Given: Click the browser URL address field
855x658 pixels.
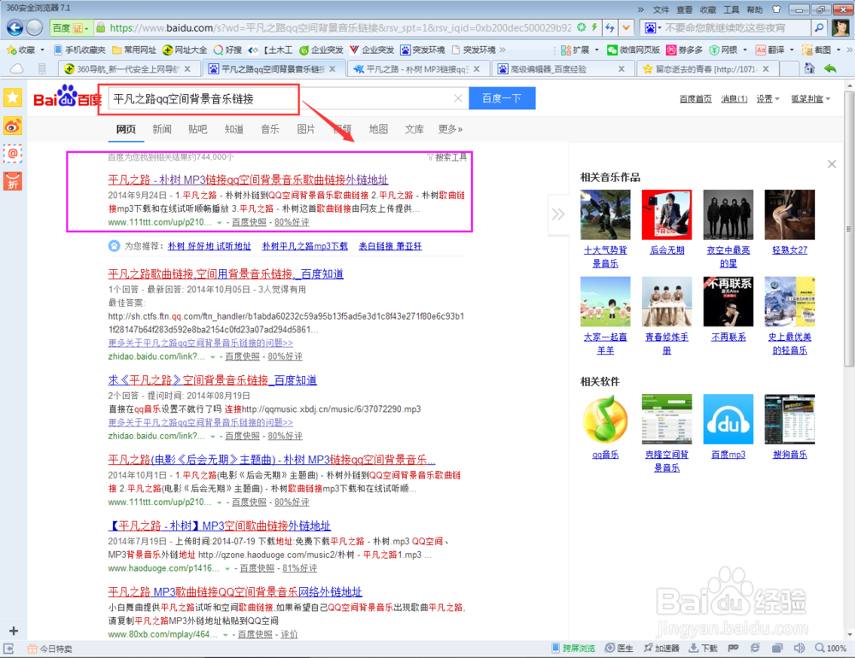Looking at the screenshot, I should [x=341, y=27].
